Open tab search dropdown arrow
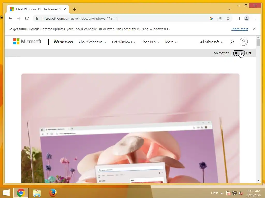 pyautogui.click(x=229, y=9)
